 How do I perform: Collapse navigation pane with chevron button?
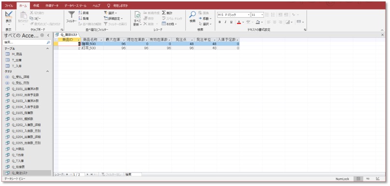click(x=48, y=36)
